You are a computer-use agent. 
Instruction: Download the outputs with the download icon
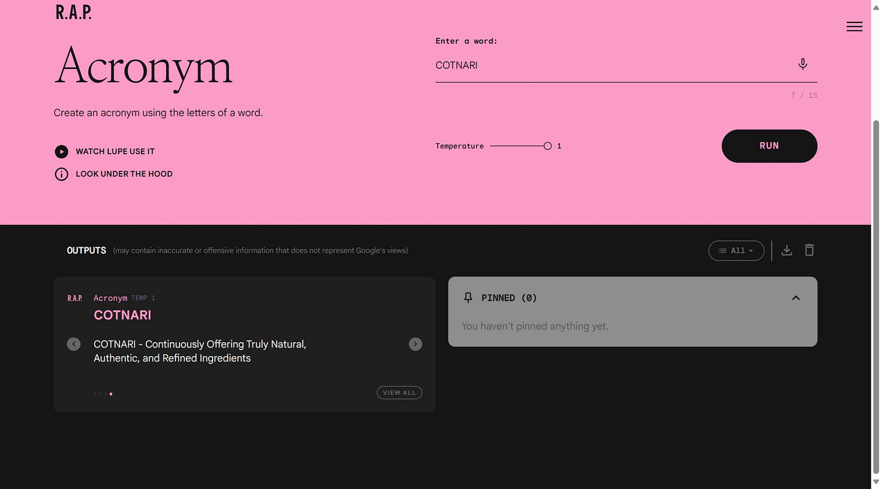pos(787,250)
